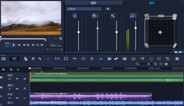Expand the music track mixer dropdown arrow
184x106 pixels.
tap(136, 16)
